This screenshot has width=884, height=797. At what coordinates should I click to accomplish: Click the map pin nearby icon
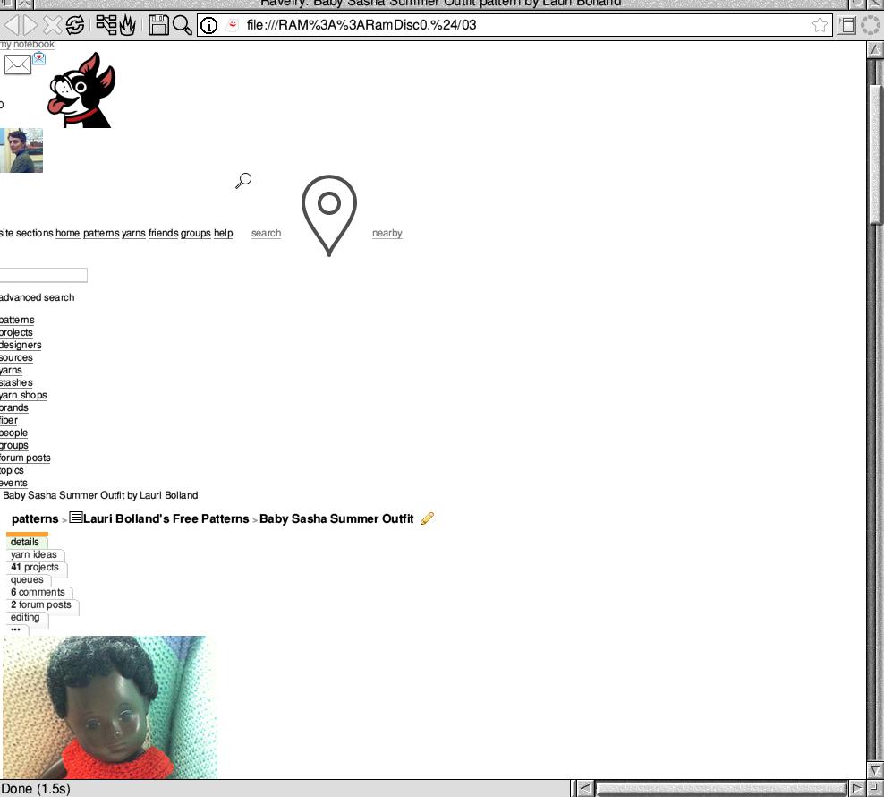click(329, 215)
